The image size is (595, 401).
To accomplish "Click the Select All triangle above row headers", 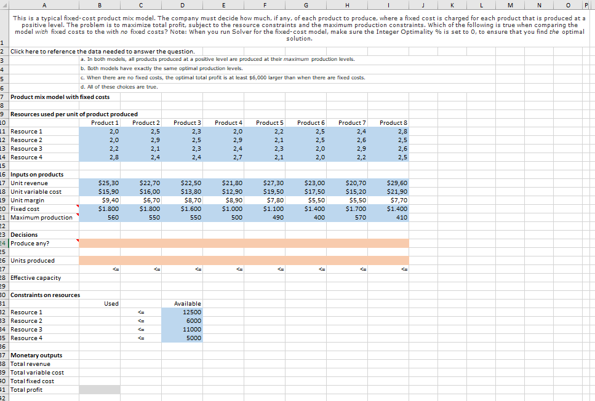I will pyautogui.click(x=5, y=6).
